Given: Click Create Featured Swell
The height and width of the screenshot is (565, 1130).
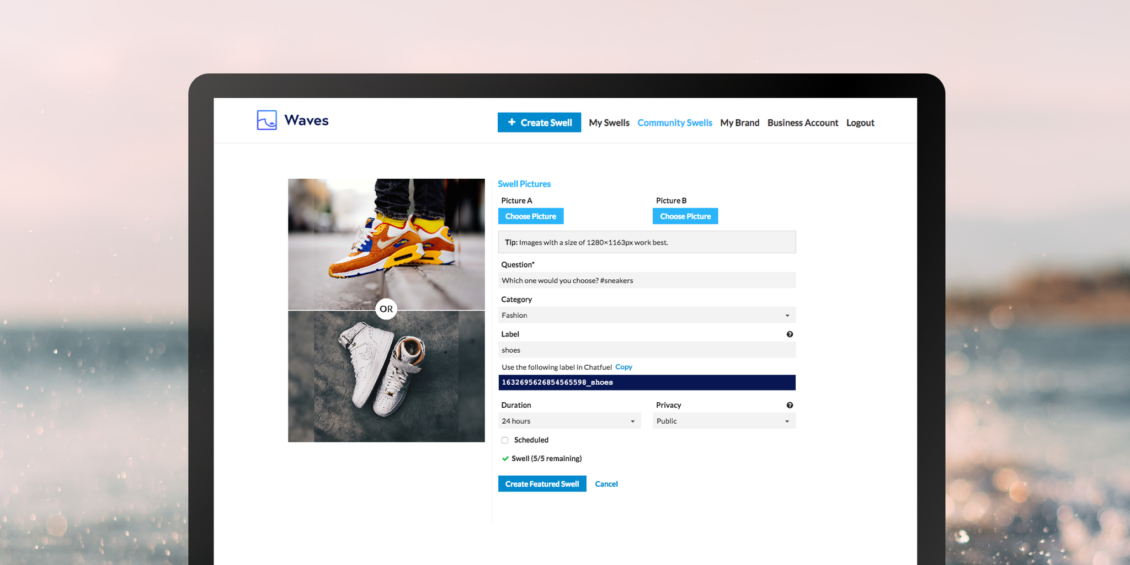Looking at the screenshot, I should click(542, 483).
